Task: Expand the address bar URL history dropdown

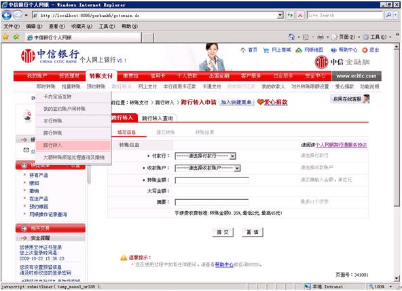Action: (280, 15)
